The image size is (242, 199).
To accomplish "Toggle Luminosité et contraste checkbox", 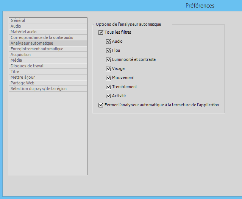I will [108, 60].
